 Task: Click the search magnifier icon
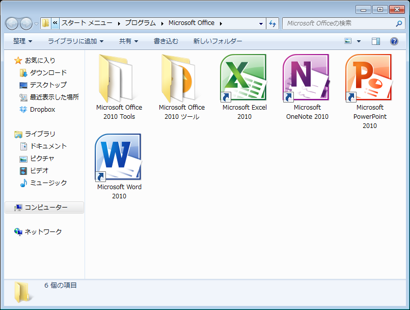point(399,23)
